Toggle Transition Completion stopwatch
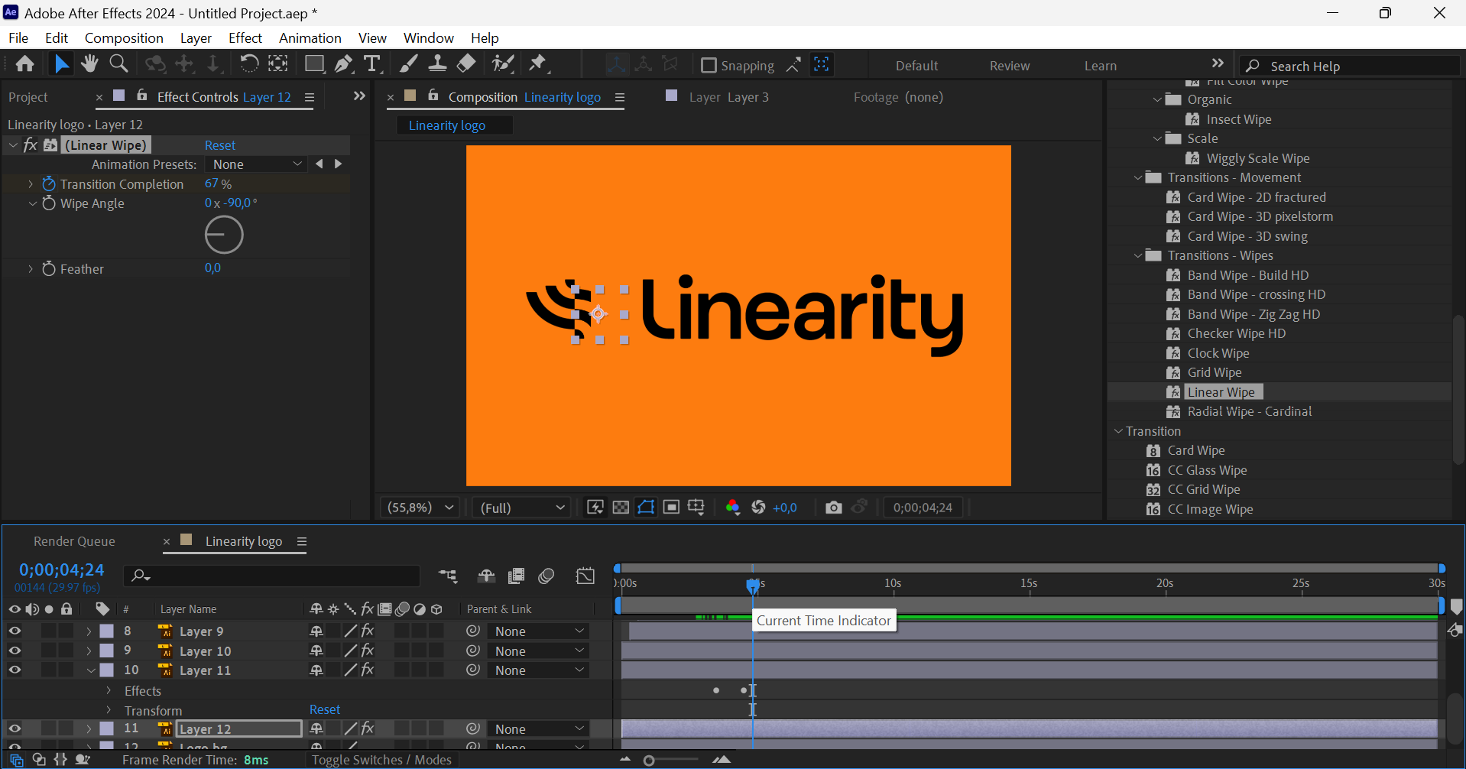1466x769 pixels. click(x=49, y=184)
